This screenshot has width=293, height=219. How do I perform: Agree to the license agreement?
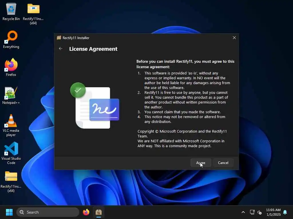[x=201, y=163]
